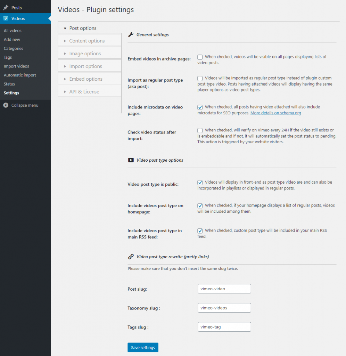Click the Posts pushpin icon
This screenshot has width=346, height=356.
(x=6, y=8)
